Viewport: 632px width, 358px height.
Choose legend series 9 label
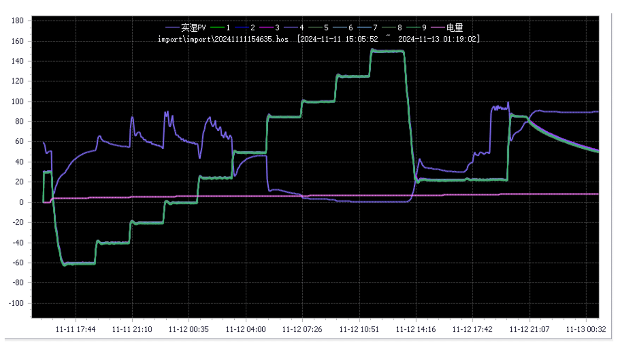(x=424, y=28)
